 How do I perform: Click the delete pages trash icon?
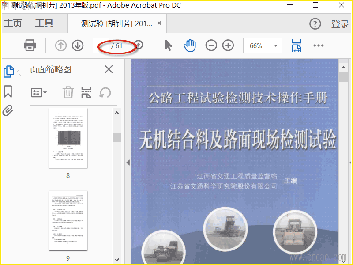coord(68,92)
